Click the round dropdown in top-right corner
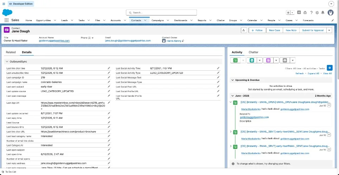The width and height of the screenshot is (339, 175). 331,4
